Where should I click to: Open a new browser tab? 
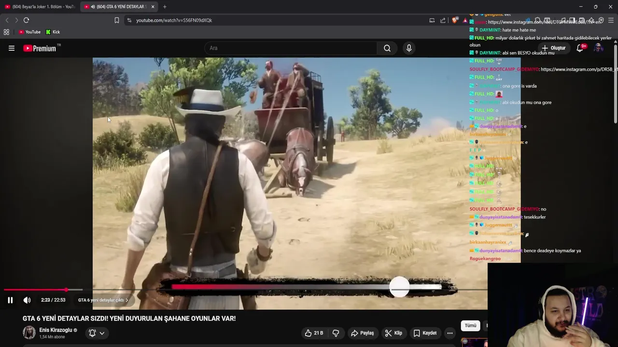165,7
